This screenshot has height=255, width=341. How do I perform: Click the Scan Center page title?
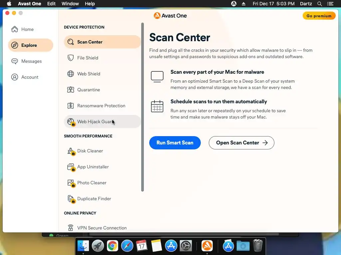pyautogui.click(x=179, y=37)
